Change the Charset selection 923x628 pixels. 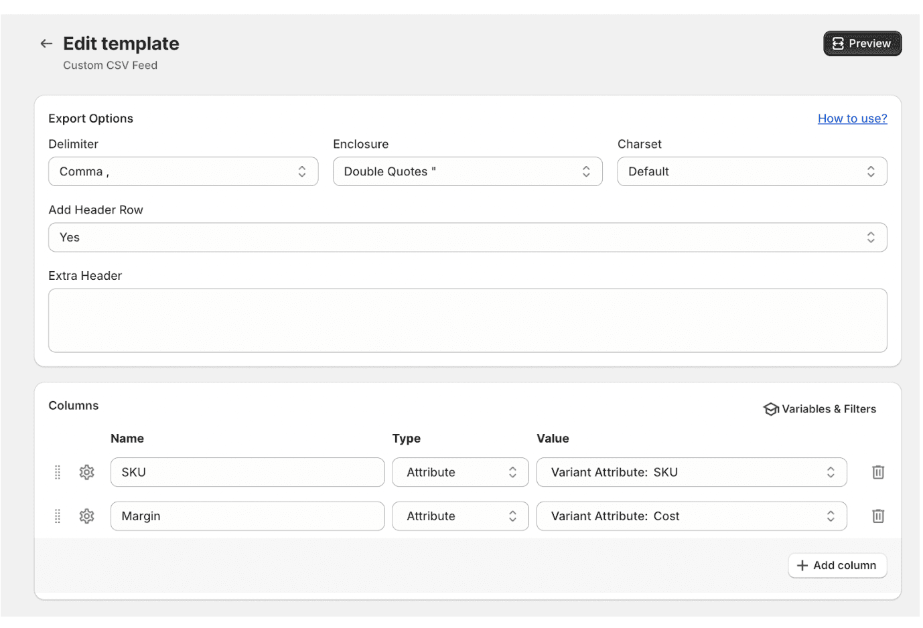click(752, 172)
